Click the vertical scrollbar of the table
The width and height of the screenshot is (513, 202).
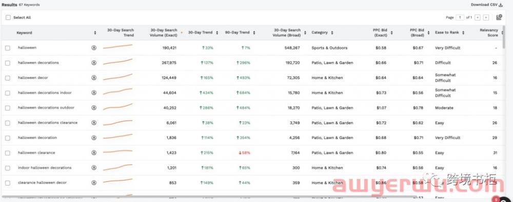(504, 37)
